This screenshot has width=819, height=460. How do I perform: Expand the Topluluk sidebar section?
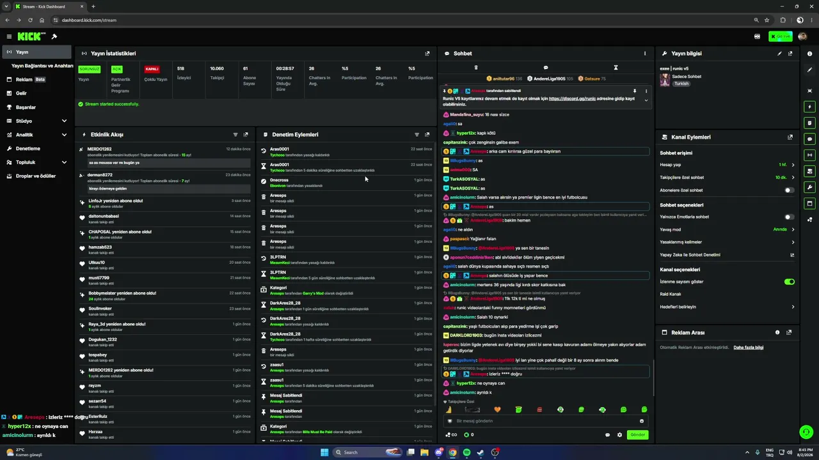pos(64,162)
